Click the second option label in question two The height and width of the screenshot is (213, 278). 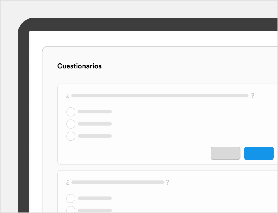point(95,210)
